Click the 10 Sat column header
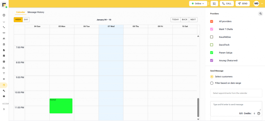This screenshot has height=121, width=265. (185, 27)
